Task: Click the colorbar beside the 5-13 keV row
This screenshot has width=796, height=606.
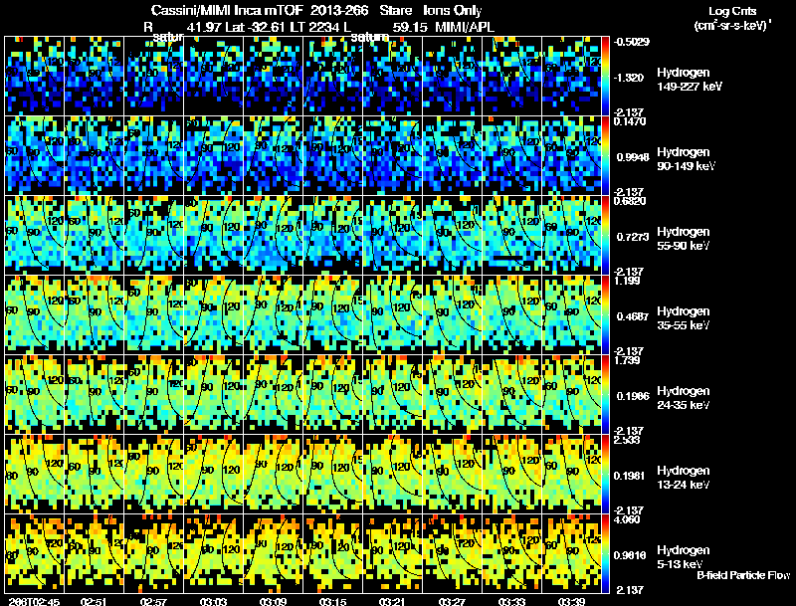Action: pyautogui.click(x=606, y=553)
